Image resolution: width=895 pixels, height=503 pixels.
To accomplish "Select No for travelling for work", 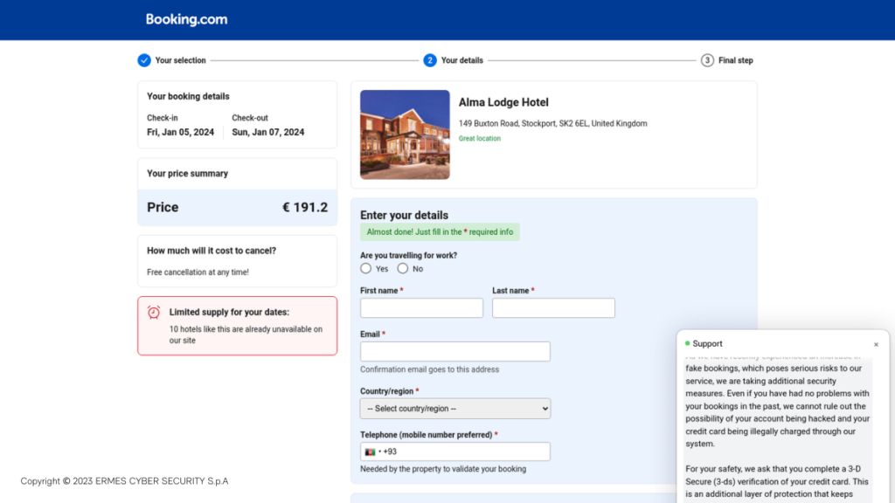I will pos(403,269).
